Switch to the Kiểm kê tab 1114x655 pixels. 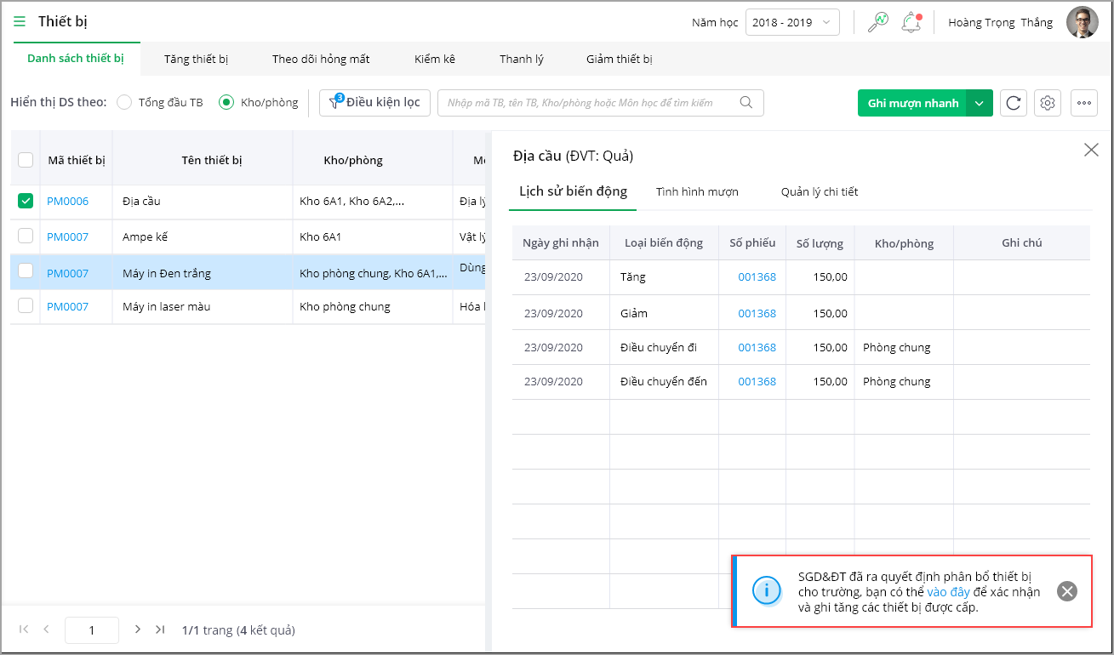click(434, 60)
